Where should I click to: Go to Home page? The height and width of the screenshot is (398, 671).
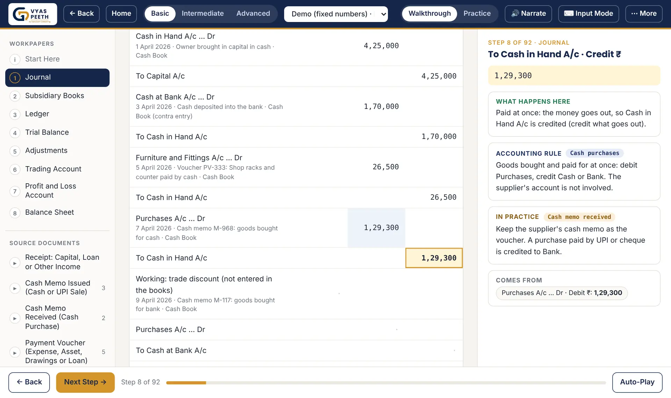(x=121, y=14)
